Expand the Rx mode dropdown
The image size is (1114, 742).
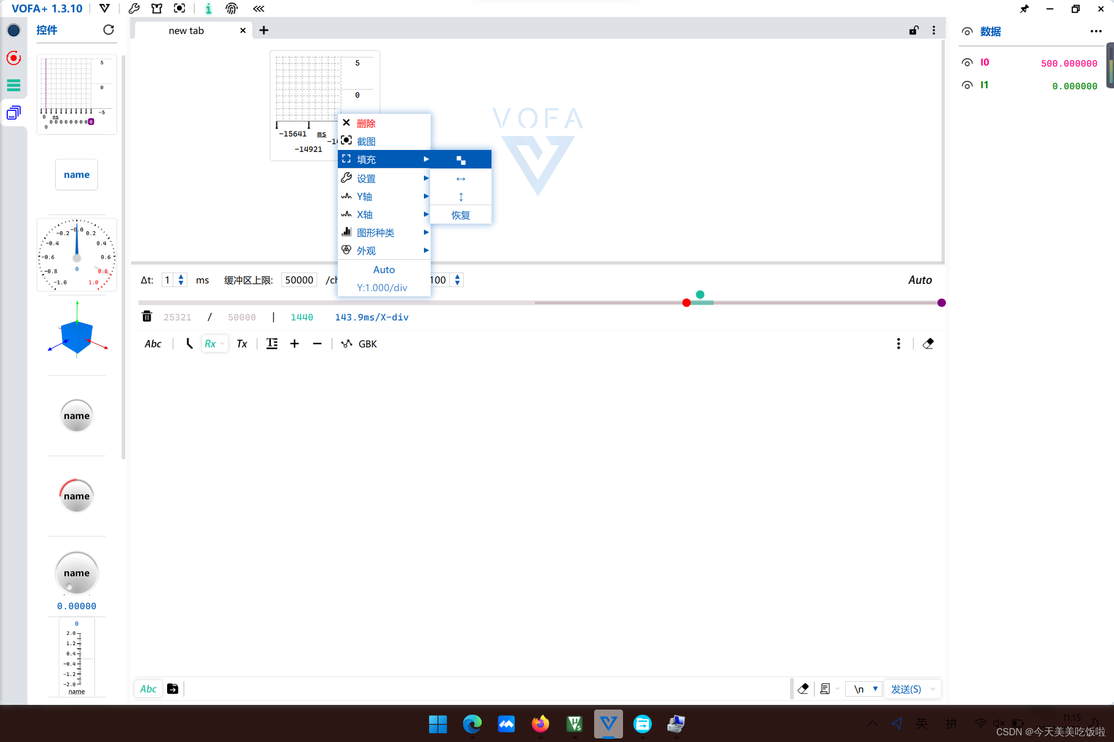(222, 344)
